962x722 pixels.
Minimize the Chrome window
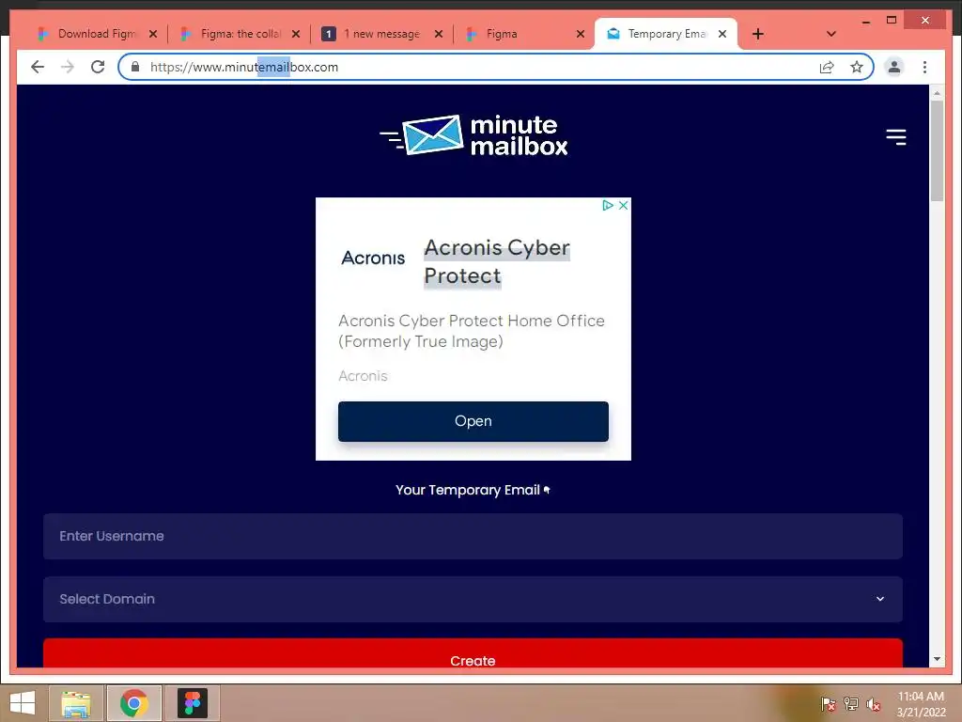pos(865,21)
